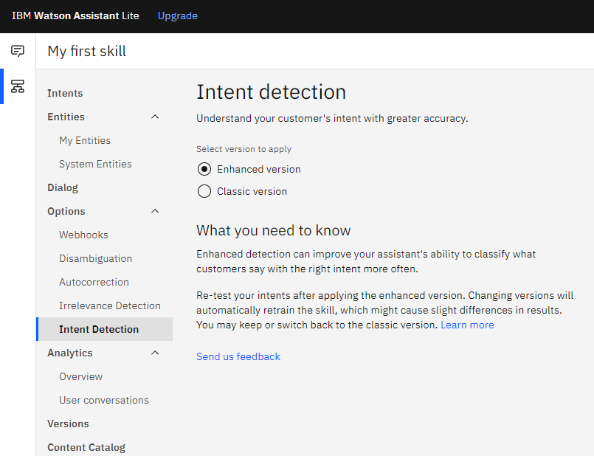The height and width of the screenshot is (456, 594).
Task: Open the Assistants chat icon in sidebar
Action: coord(18,51)
